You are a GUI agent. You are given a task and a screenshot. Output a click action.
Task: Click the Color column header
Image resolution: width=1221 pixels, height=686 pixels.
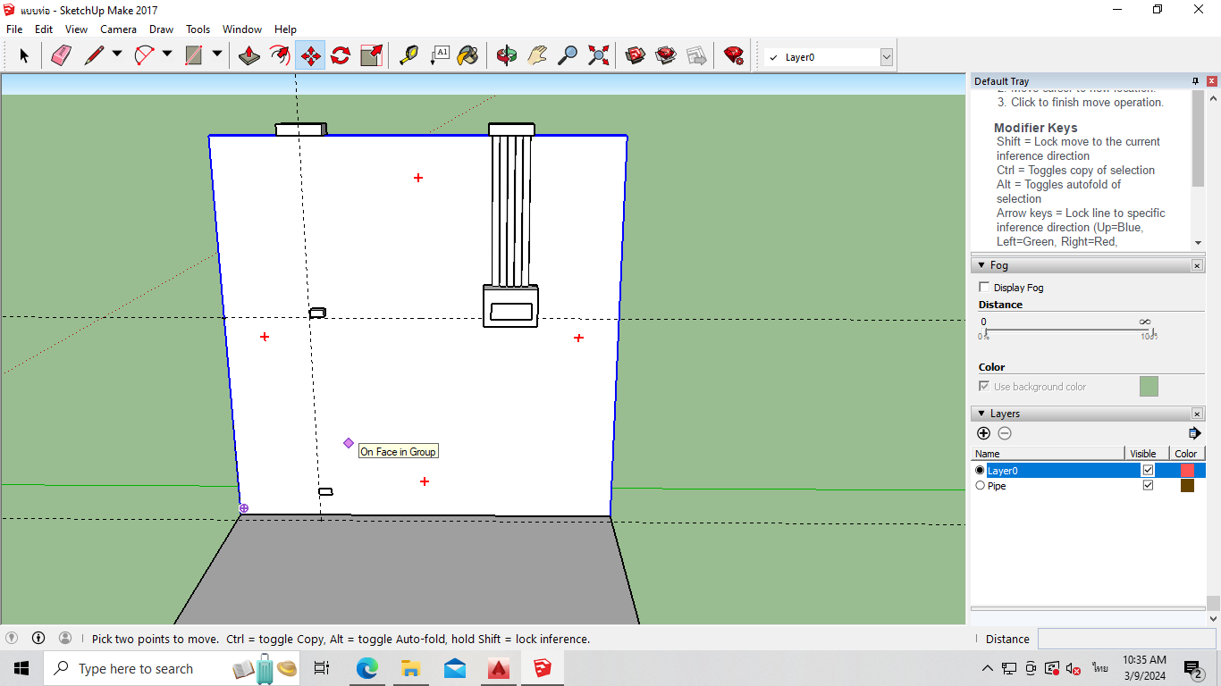tap(1189, 454)
